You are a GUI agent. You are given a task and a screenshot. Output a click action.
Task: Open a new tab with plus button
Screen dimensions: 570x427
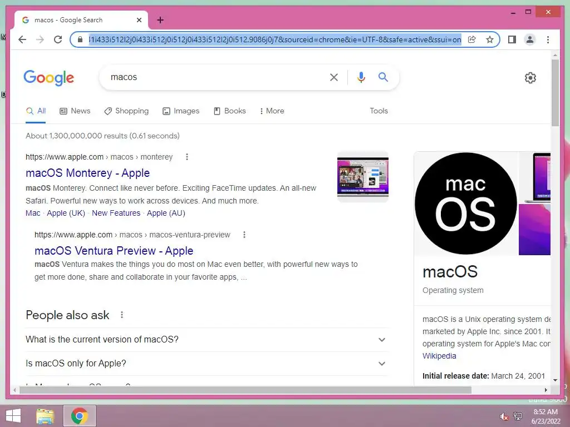[160, 20]
